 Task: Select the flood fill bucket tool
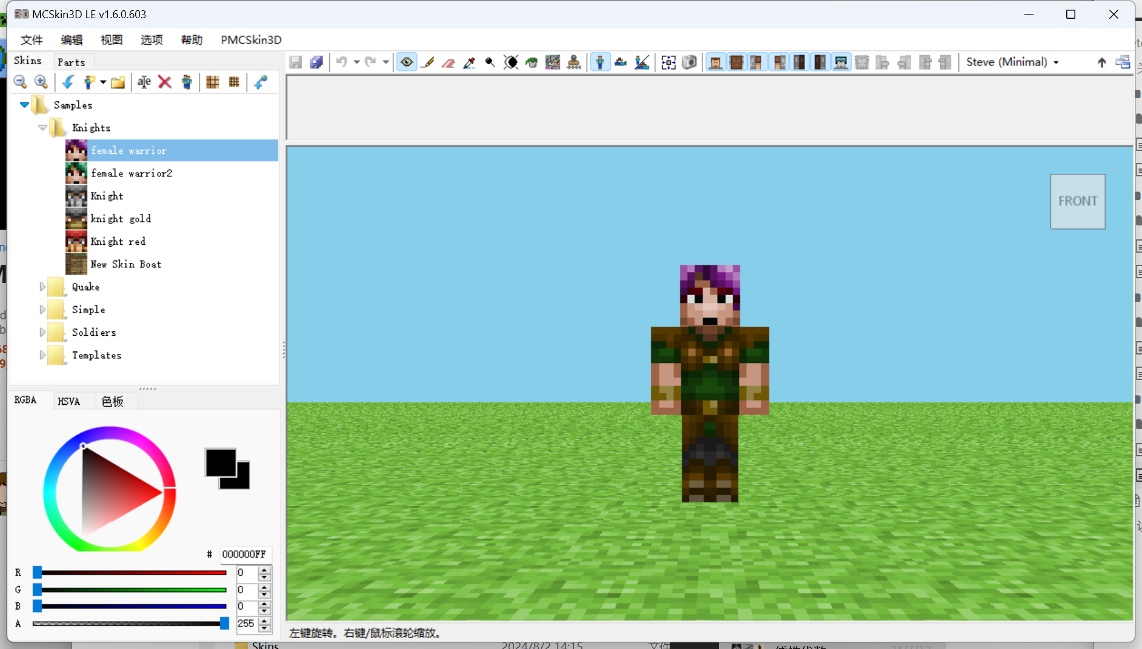click(x=532, y=62)
